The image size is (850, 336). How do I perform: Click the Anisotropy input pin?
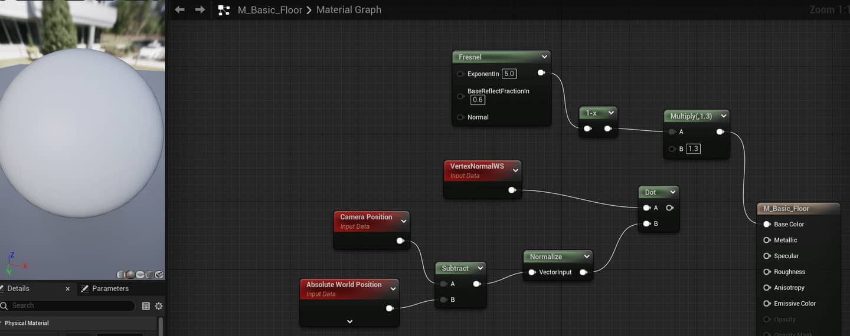767,288
